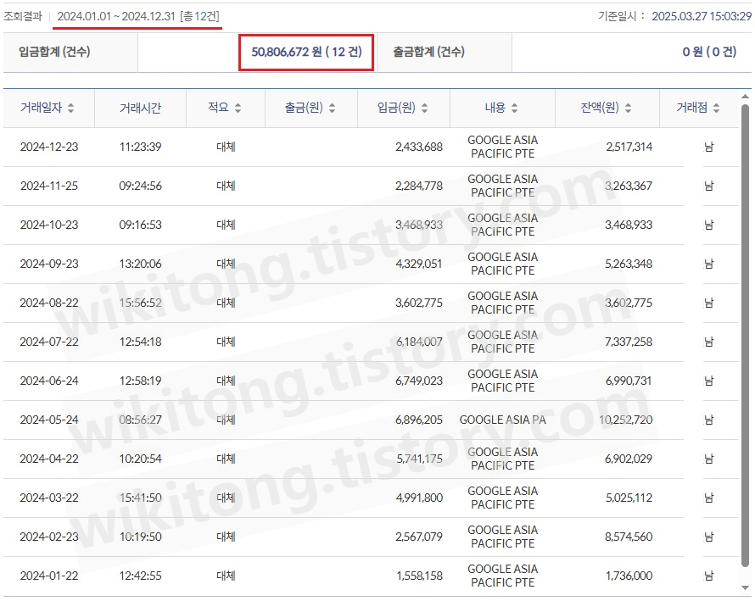Image resolution: width=755 pixels, height=601 pixels.
Task: Select the 2024-12-23 transaction row
Action: (47, 147)
